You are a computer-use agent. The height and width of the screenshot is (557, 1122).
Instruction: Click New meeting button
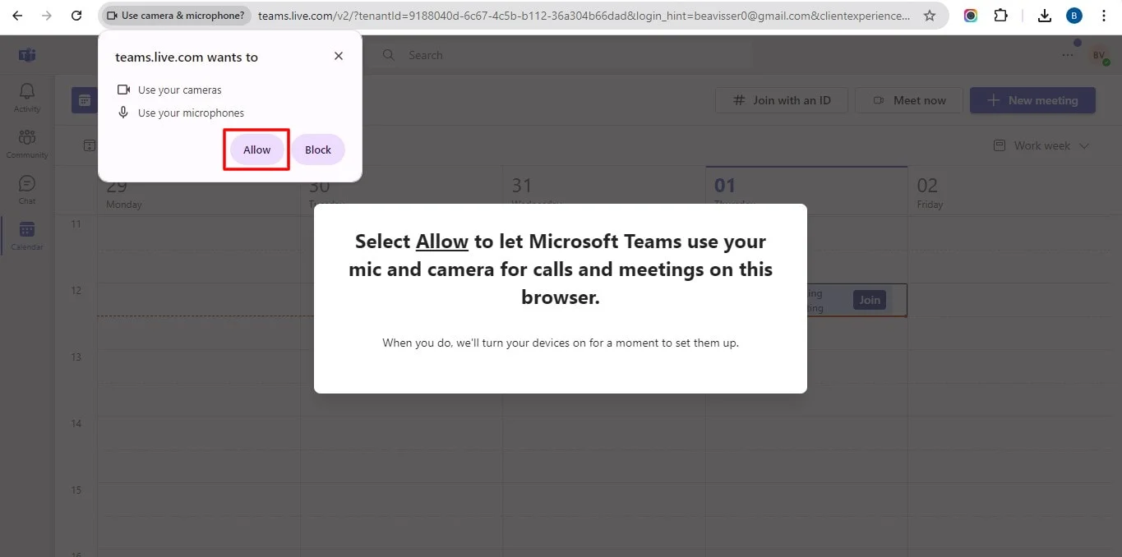pos(1032,100)
